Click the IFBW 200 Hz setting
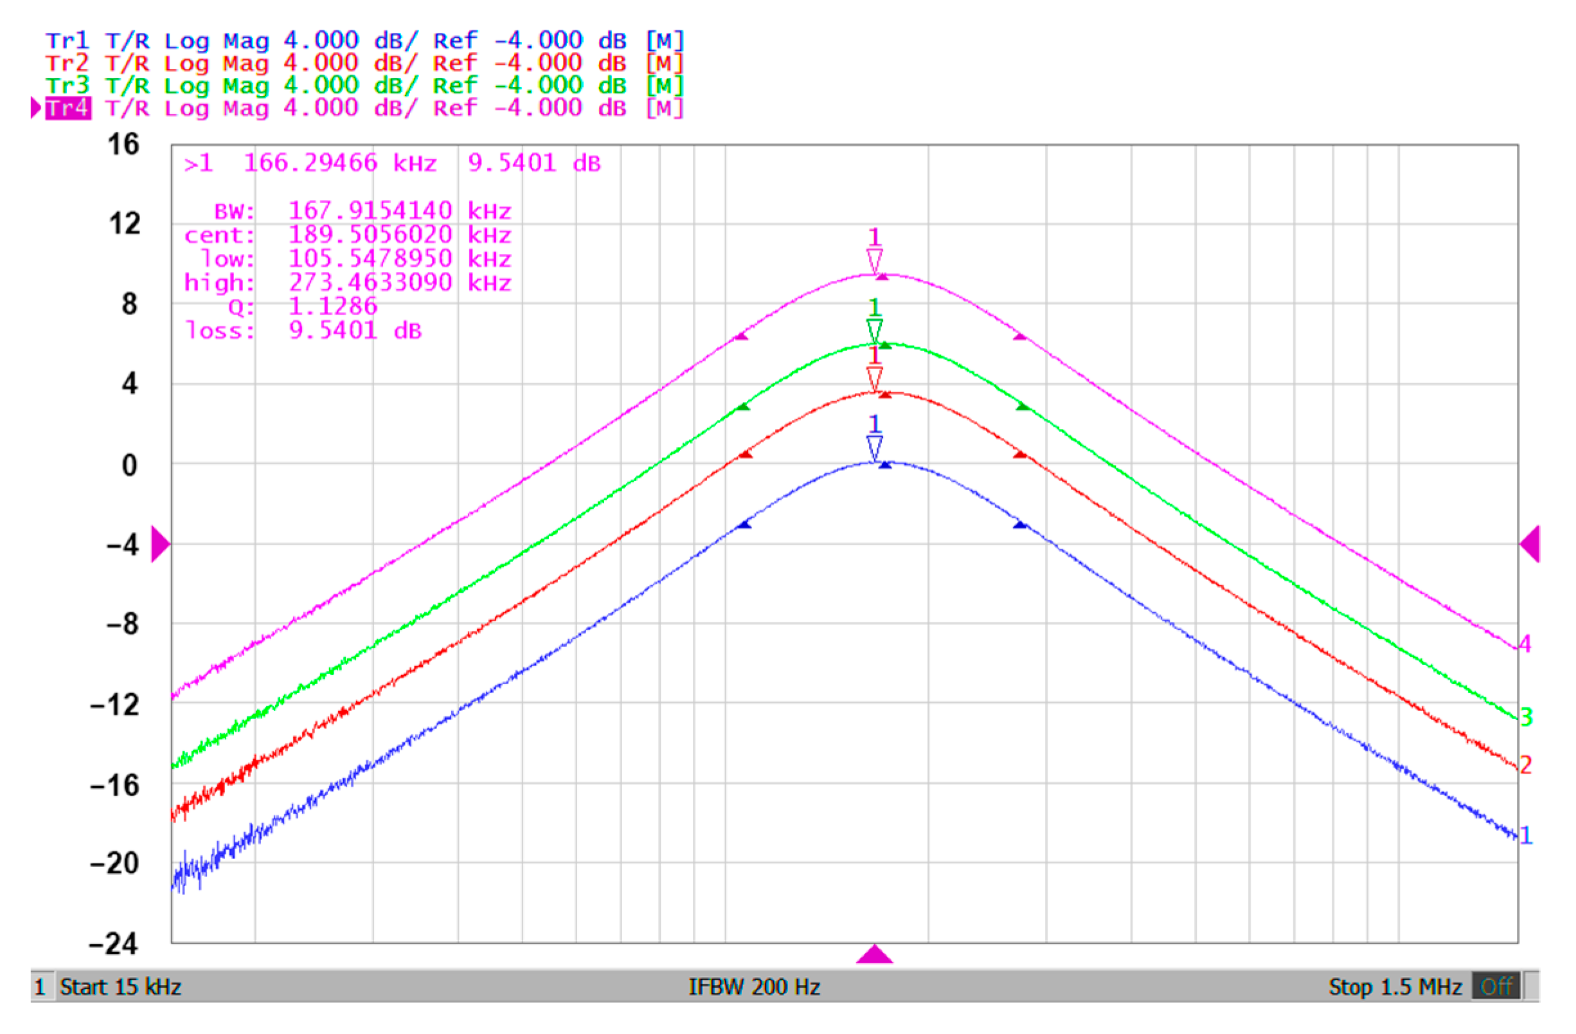1576x1034 pixels. 754,987
